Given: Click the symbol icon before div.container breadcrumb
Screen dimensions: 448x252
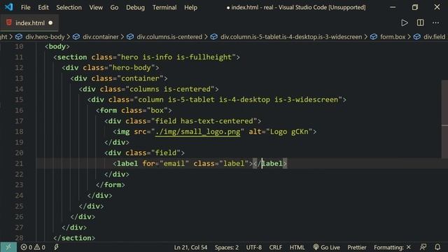Looking at the screenshot, I should pos(76,37).
